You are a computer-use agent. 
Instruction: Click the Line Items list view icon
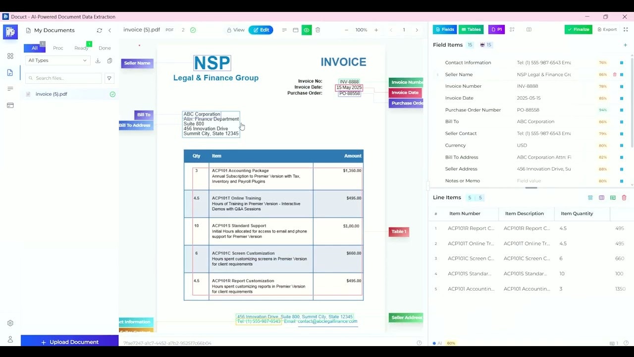(x=590, y=197)
